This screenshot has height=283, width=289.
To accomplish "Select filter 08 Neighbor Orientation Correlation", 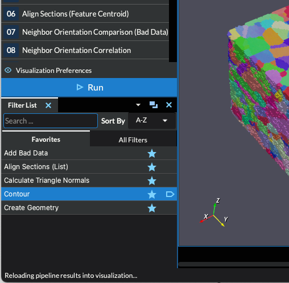I will point(85,50).
